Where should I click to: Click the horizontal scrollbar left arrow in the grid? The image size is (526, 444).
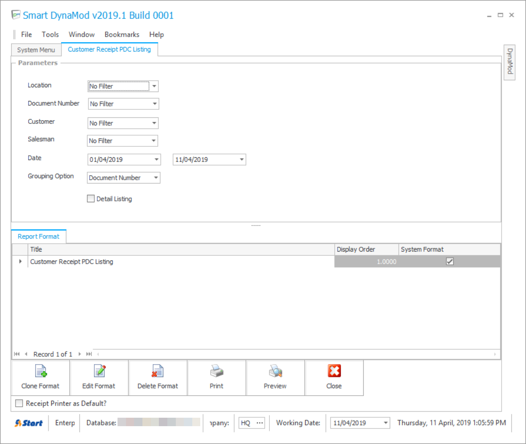98,354
